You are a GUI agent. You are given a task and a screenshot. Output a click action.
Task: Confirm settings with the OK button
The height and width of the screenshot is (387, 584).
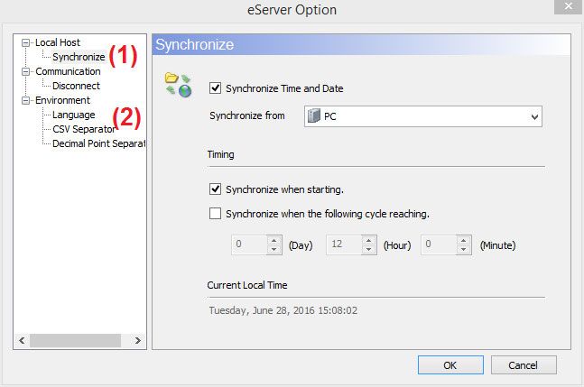pos(450,365)
